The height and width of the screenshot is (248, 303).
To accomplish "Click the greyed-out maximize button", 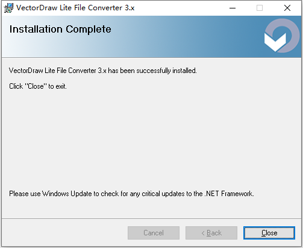I will (260, 8).
